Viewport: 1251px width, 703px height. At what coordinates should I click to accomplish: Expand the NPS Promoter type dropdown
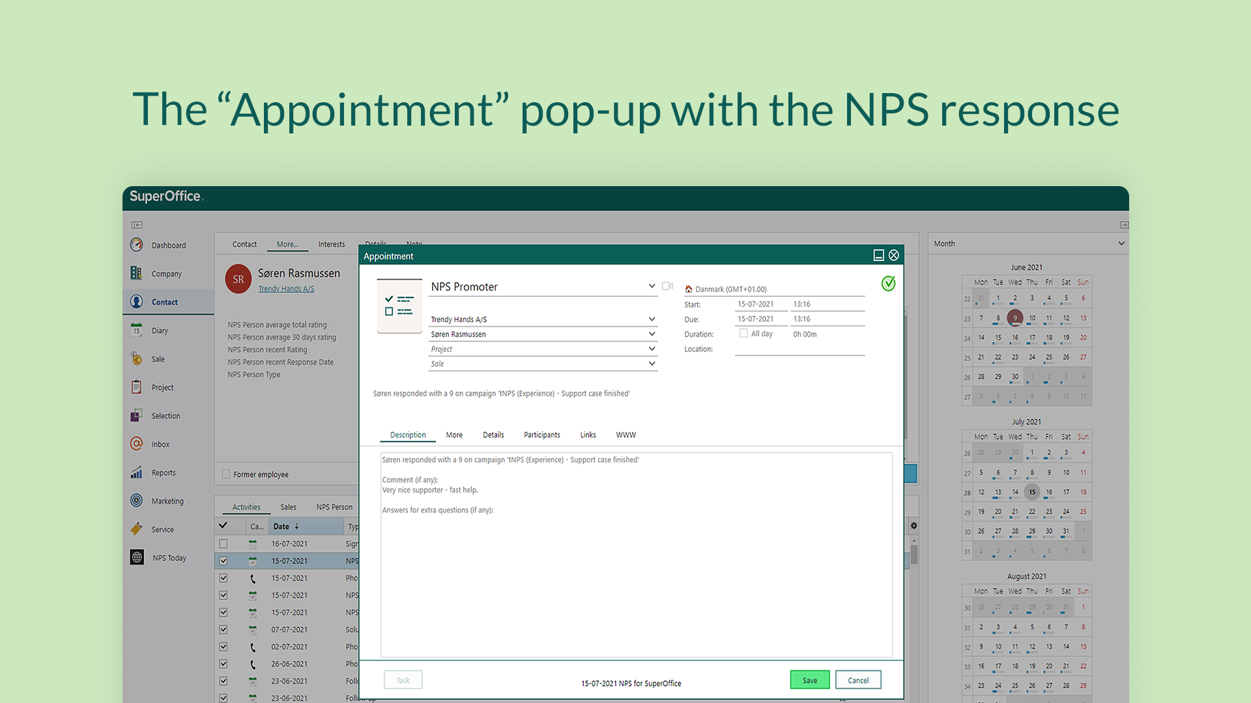click(x=652, y=286)
